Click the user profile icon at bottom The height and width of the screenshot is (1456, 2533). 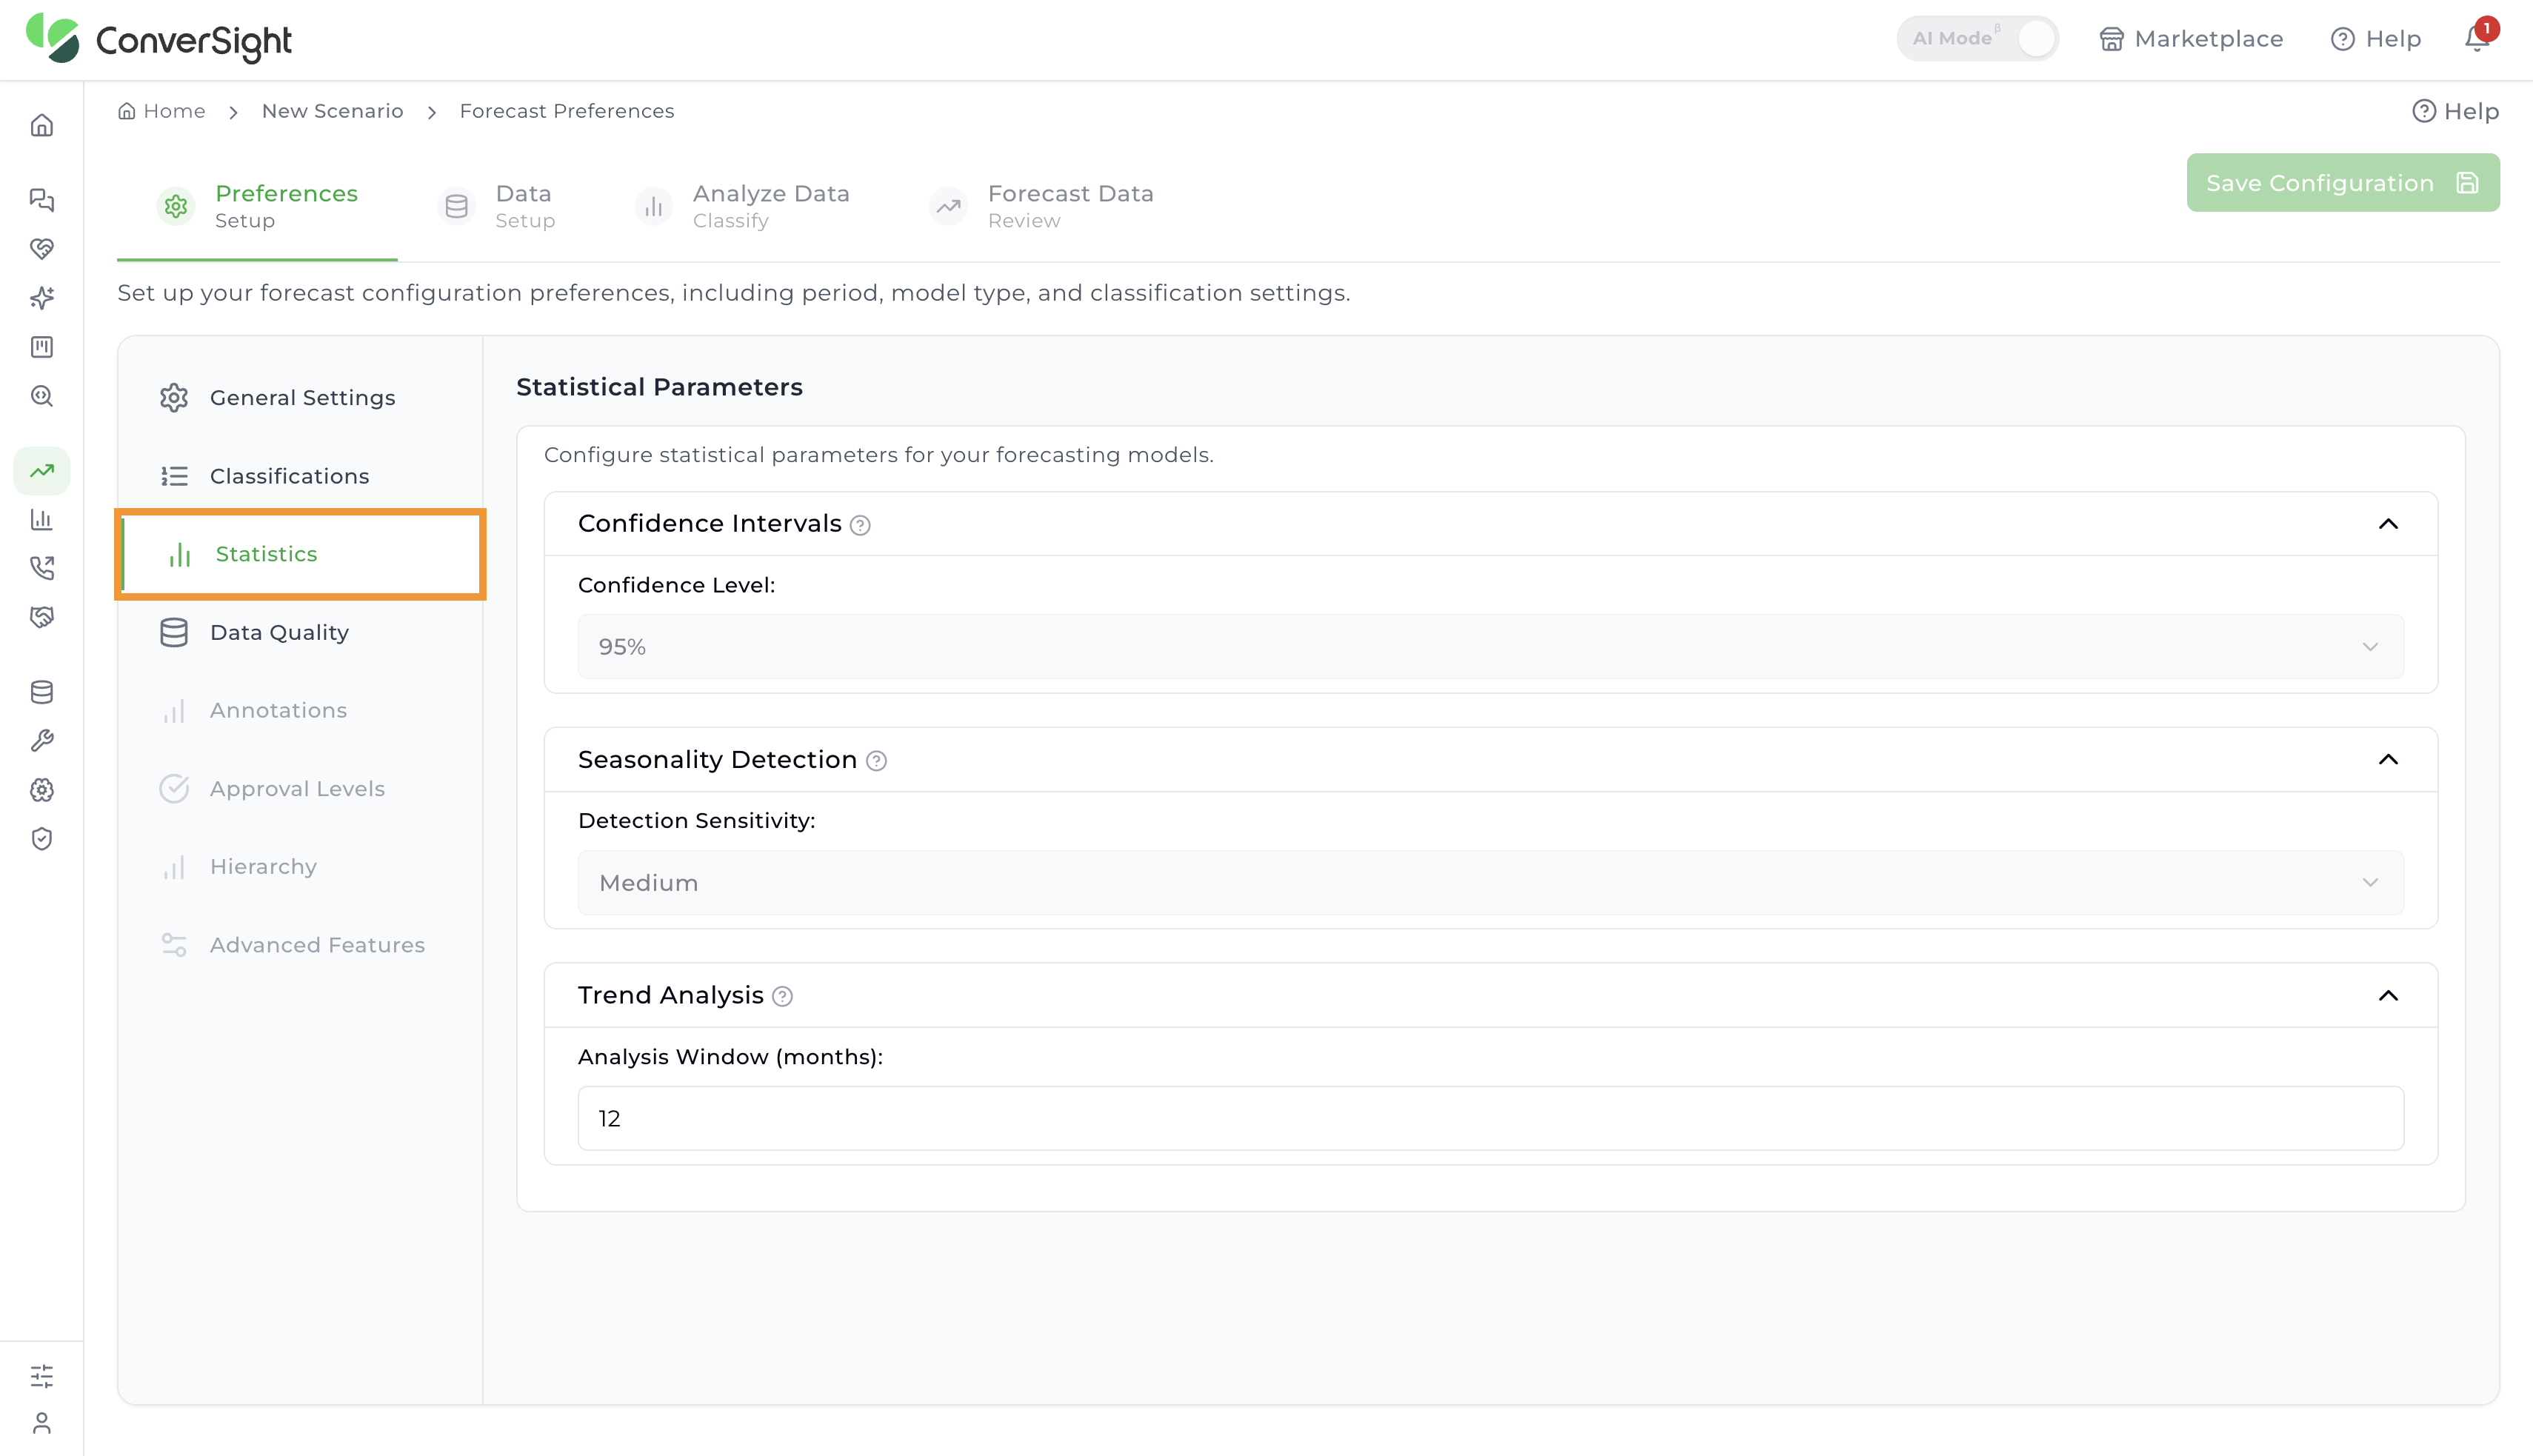pos(42,1423)
